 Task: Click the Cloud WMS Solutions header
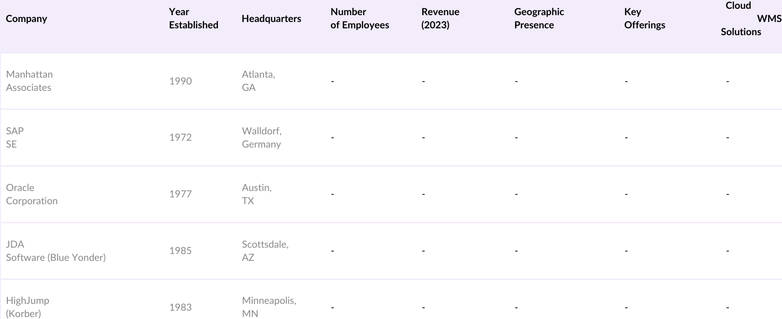tap(748, 19)
